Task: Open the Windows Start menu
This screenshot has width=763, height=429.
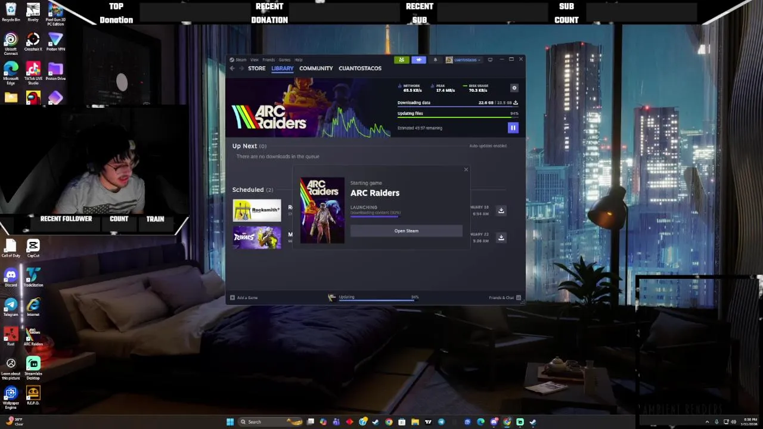Action: [x=230, y=422]
